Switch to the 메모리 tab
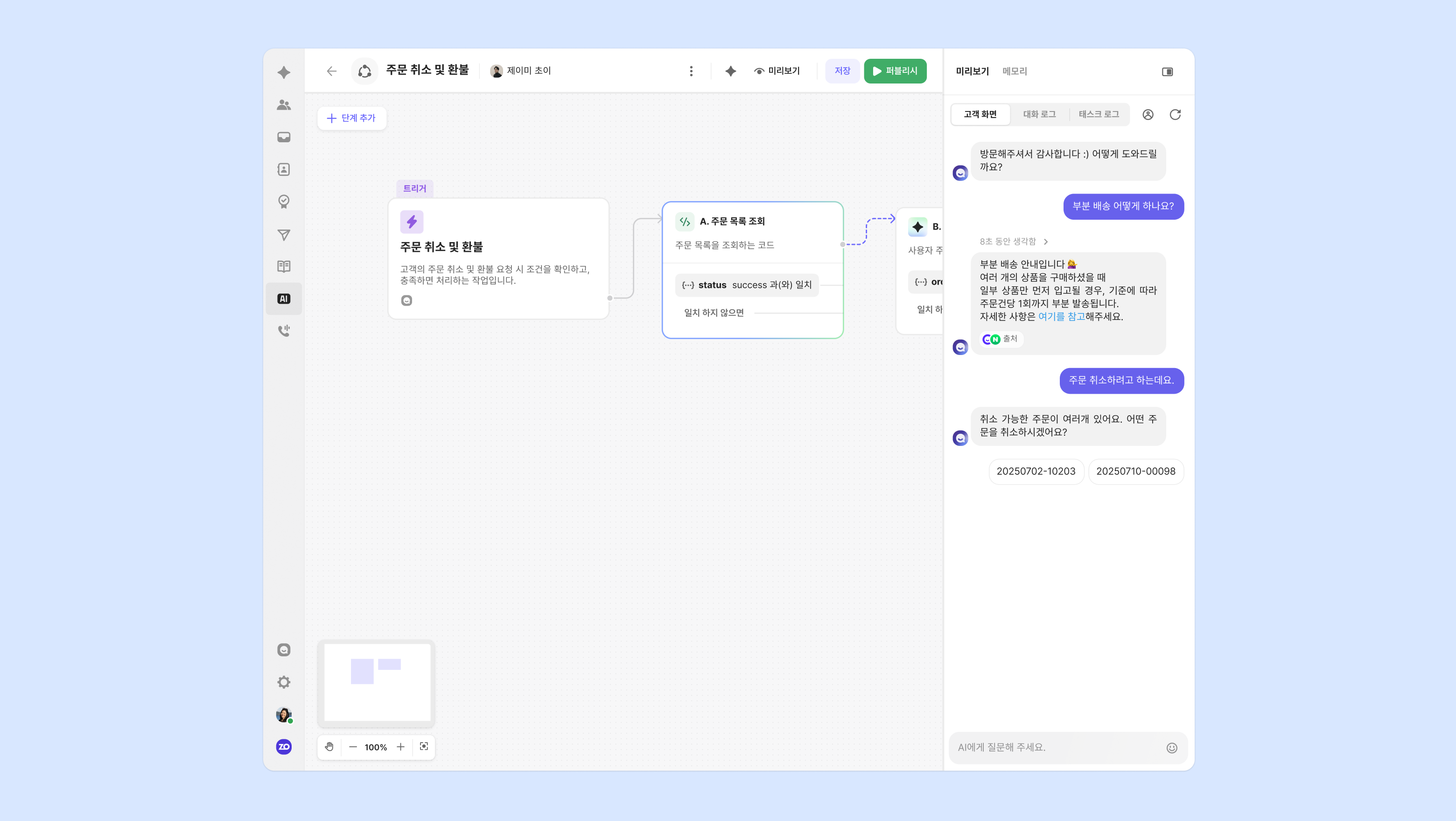 click(1015, 72)
